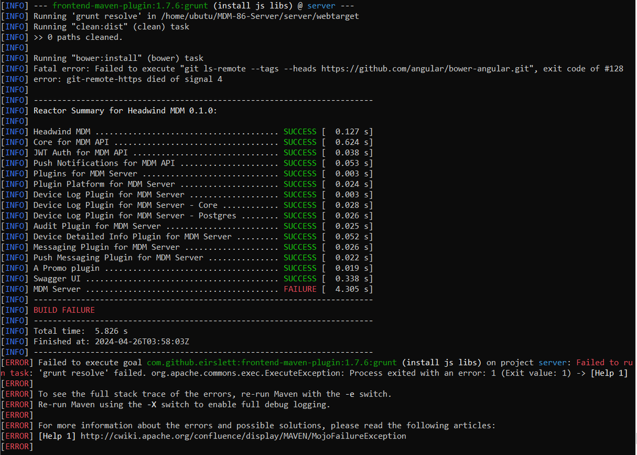Click 'error: git-remote-https died of signal 4'
637x455 pixels.
(x=128, y=79)
